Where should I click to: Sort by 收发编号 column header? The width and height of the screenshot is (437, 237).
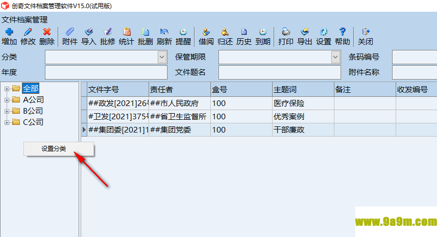coord(417,89)
